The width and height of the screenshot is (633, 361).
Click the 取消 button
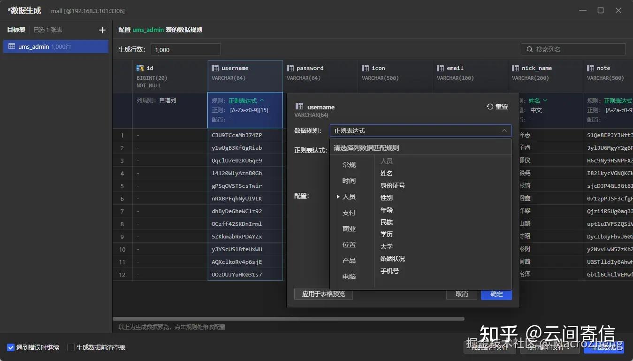point(462,294)
